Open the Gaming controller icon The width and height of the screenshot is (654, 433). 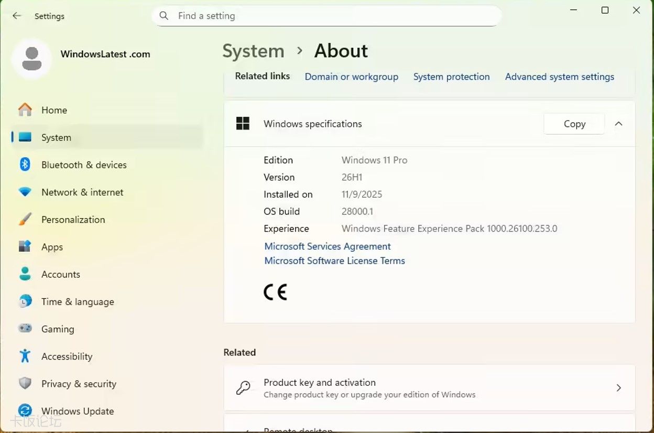25,329
